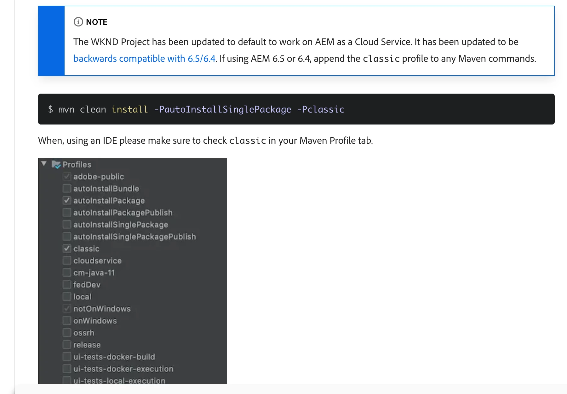This screenshot has width=567, height=394.
Task: Check the fedDev profile checkbox
Action: (67, 284)
